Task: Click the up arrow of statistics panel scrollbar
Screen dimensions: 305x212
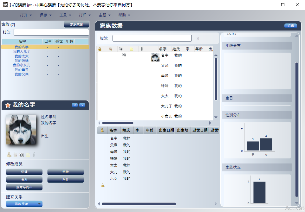Action: point(297,35)
